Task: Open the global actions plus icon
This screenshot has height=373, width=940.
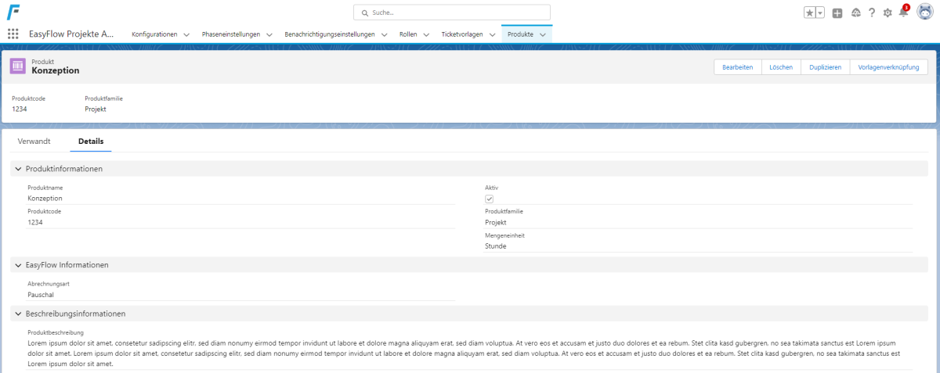Action: point(837,13)
